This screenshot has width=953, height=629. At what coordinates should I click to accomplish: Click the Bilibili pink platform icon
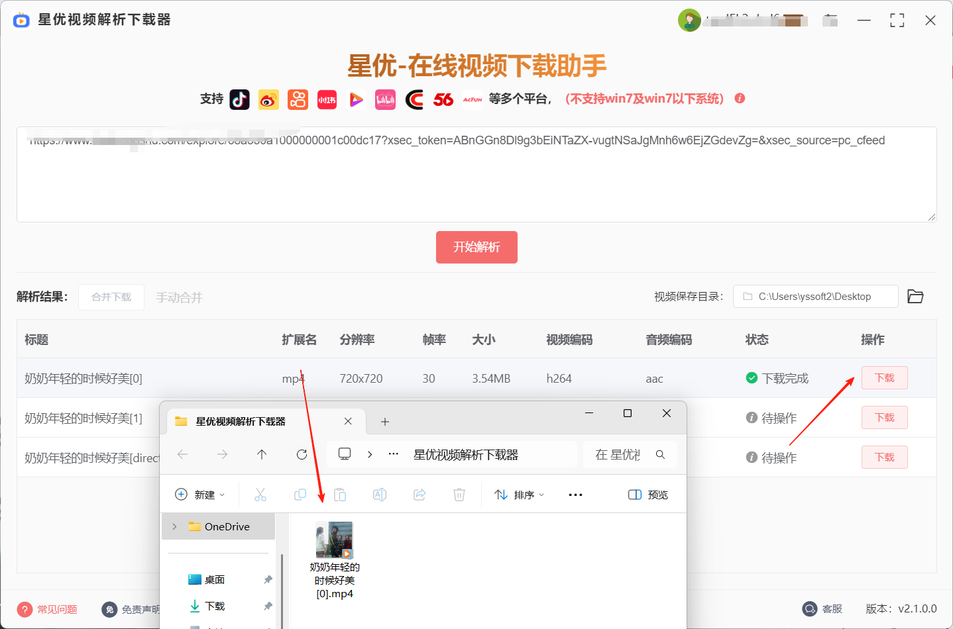[x=385, y=99]
